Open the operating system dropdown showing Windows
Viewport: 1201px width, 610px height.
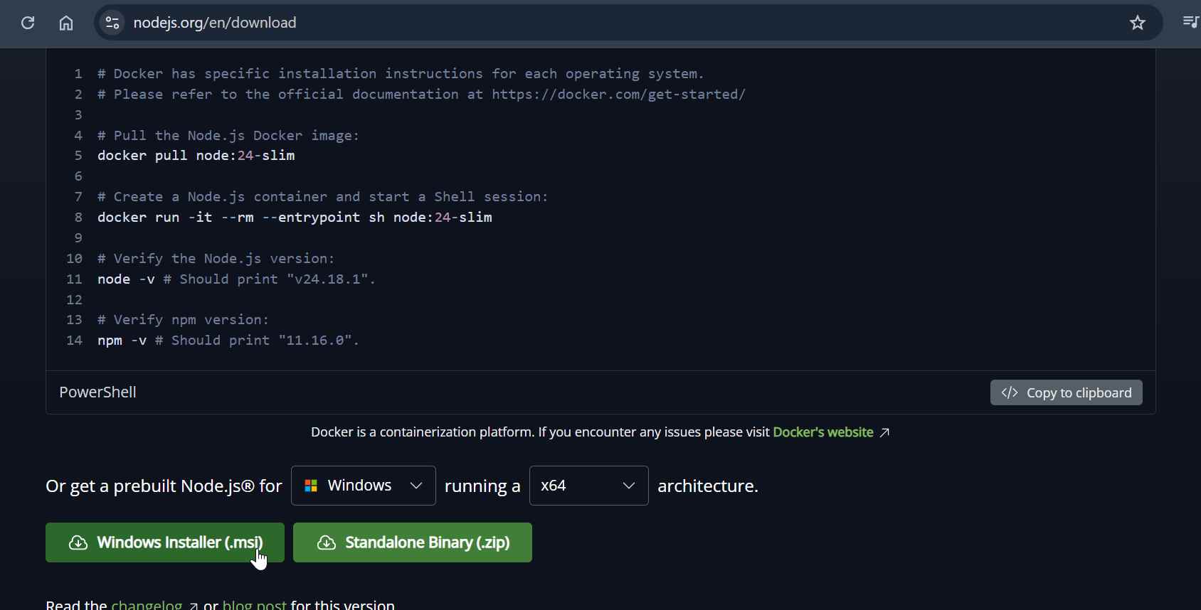(364, 486)
